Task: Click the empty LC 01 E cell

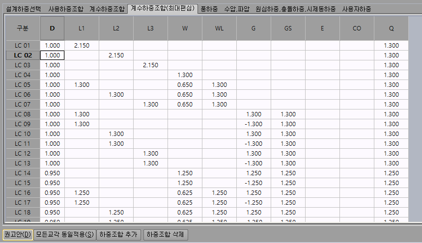Action: pyautogui.click(x=322, y=46)
